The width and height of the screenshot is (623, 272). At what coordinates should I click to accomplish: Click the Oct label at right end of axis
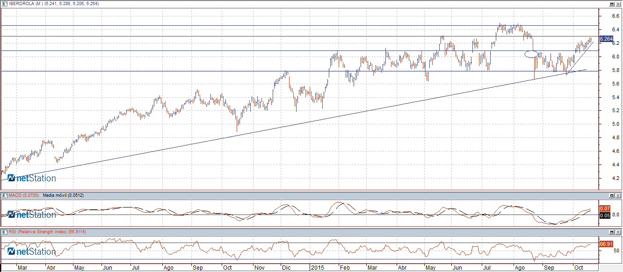click(x=579, y=268)
